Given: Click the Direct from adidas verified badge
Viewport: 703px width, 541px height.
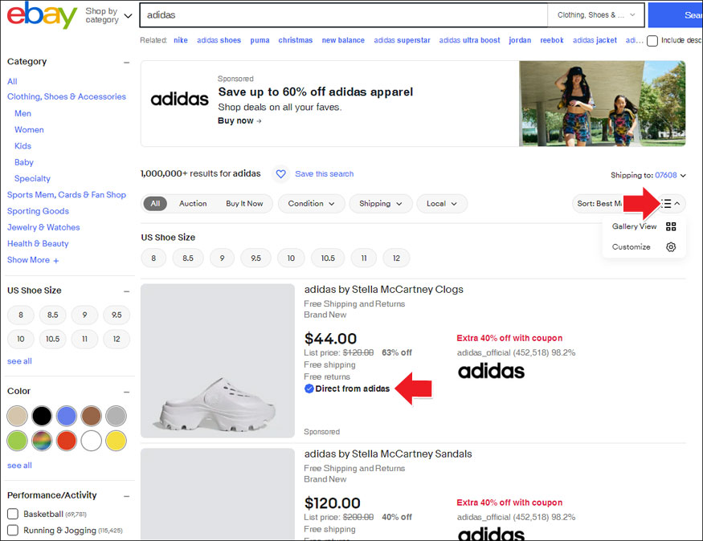Looking at the screenshot, I should [309, 388].
